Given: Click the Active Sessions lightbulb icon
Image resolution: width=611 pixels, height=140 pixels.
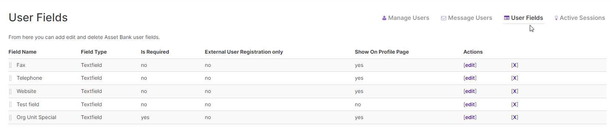Looking at the screenshot, I should (x=556, y=18).
